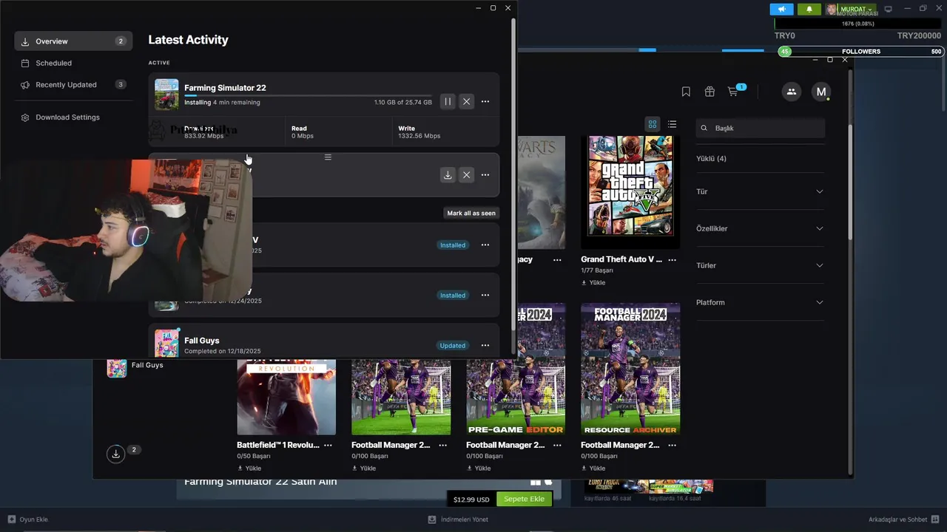Open the Grand Theft Auto V cover
Viewport: 947px width, 532px height.
(x=630, y=192)
